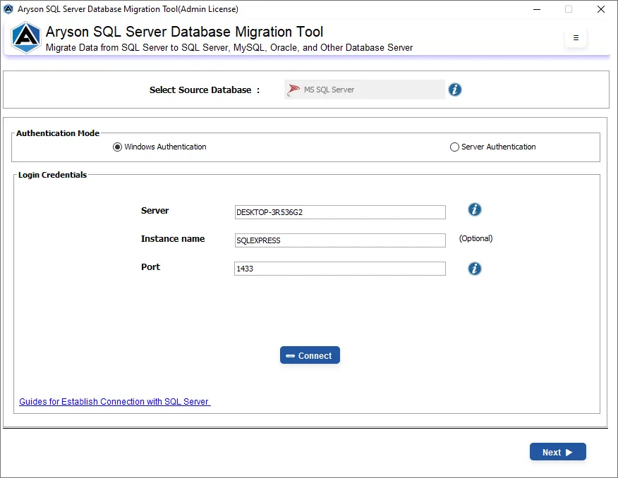
Task: Click the Instance name input field showing SQLEXPRESS
Action: (x=339, y=240)
